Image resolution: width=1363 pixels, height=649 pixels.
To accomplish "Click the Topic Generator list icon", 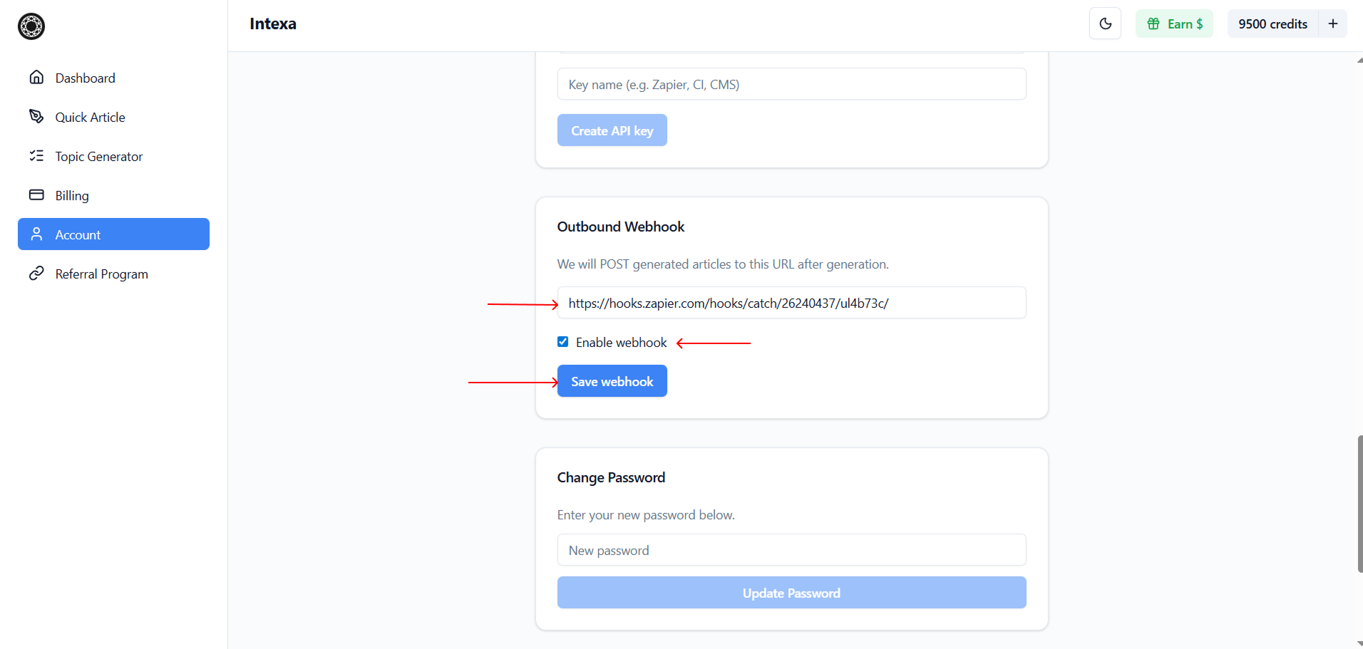I will (36, 156).
